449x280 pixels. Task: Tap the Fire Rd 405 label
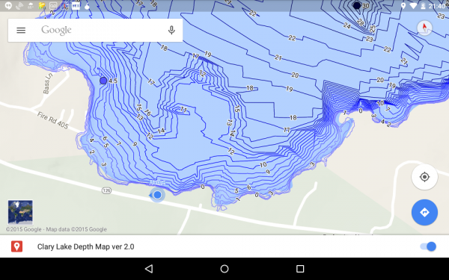pyautogui.click(x=53, y=120)
